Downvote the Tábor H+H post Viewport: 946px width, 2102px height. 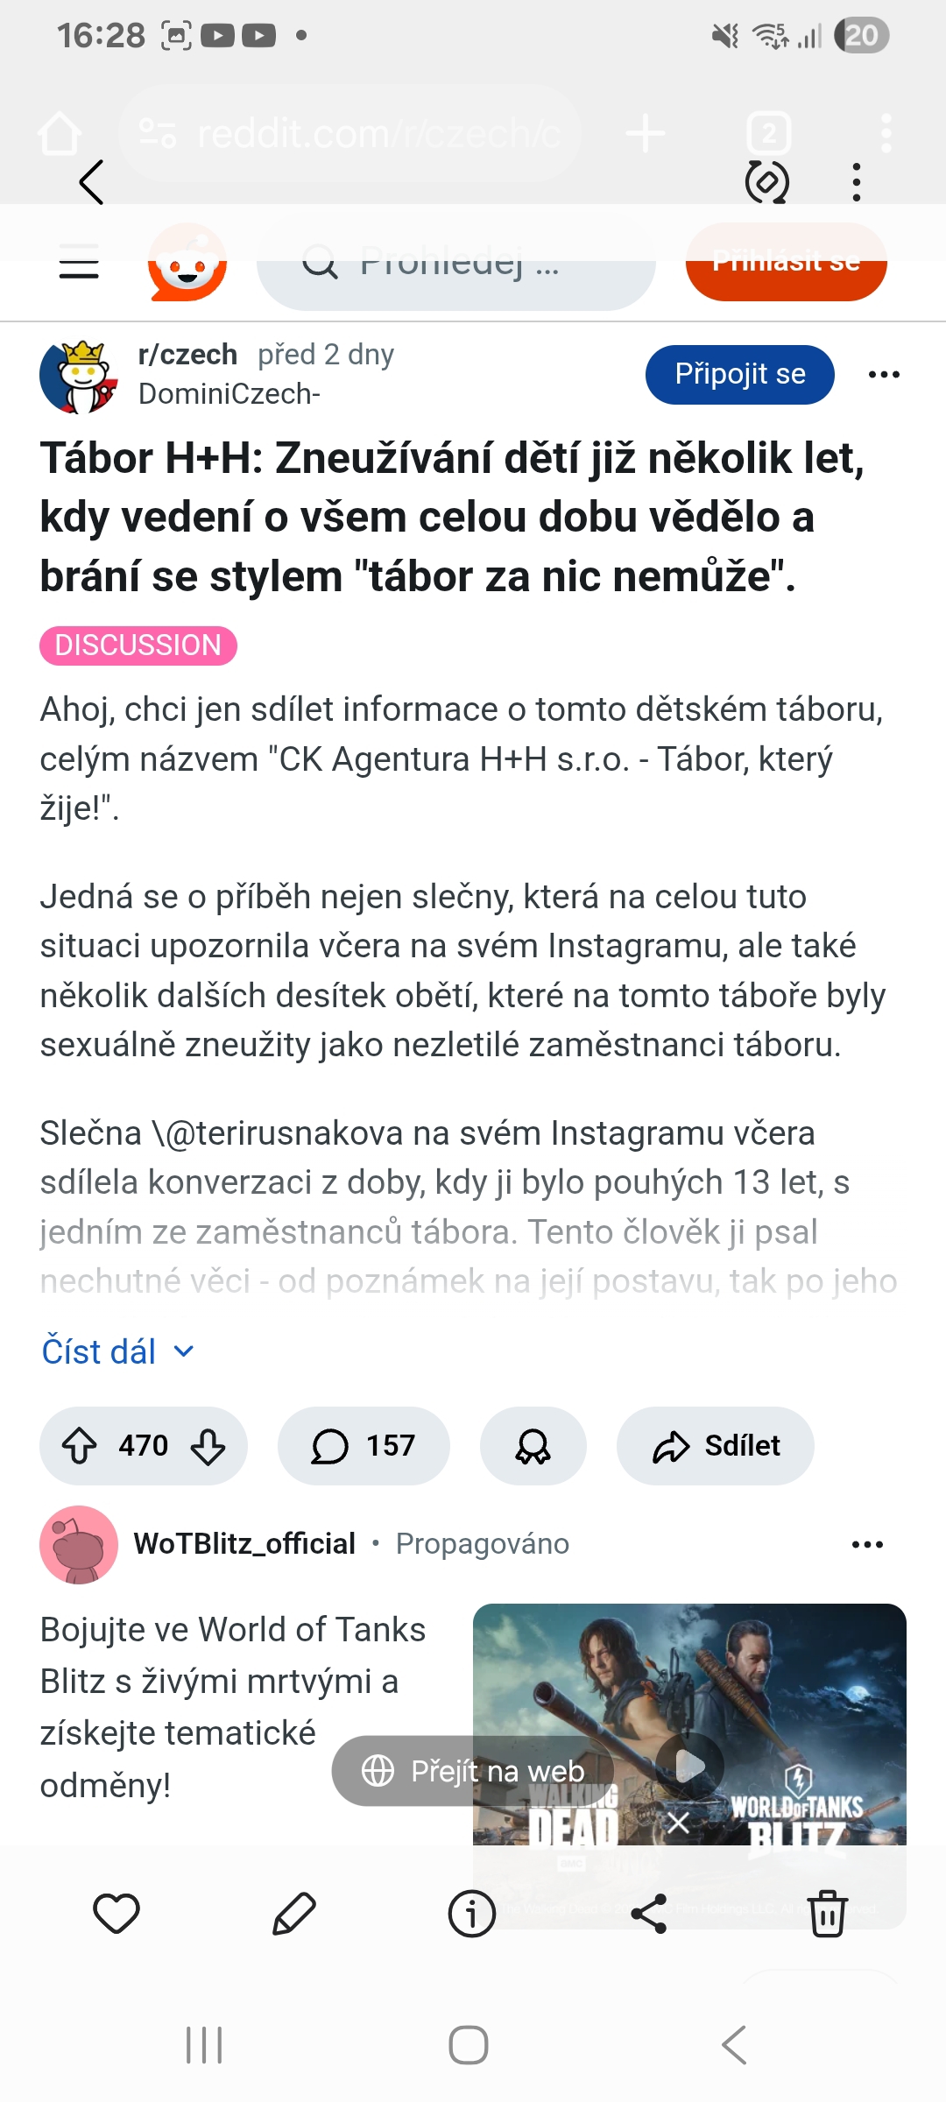tap(208, 1446)
